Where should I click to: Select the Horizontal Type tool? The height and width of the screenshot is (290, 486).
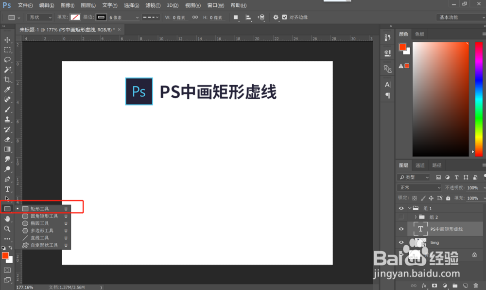pos(7,188)
